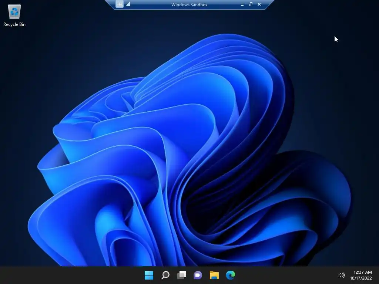Close the Windows Sandbox session
The width and height of the screenshot is (379, 284).
point(259,4)
